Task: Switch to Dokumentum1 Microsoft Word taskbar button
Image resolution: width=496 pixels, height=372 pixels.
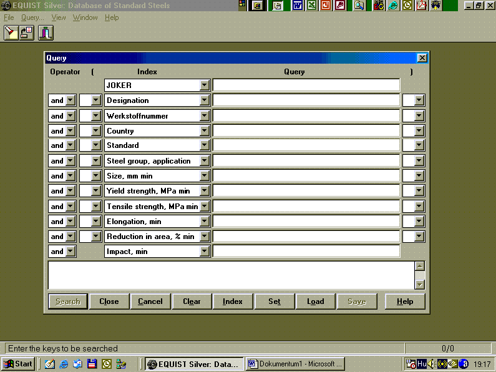Action: coord(295,364)
